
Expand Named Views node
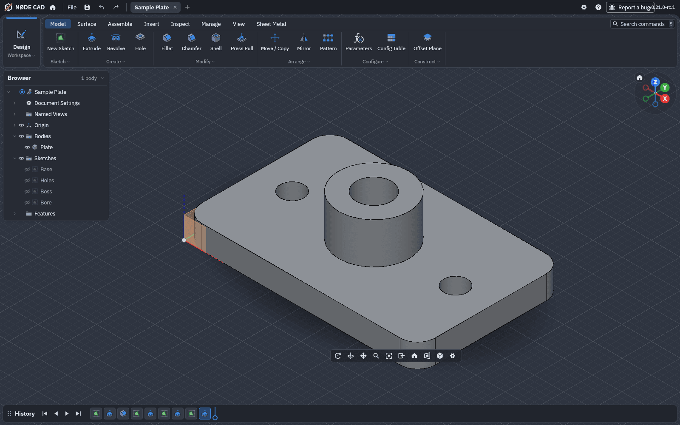pos(14,114)
